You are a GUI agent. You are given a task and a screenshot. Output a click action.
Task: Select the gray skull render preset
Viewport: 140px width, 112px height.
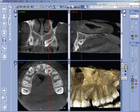click(126, 65)
